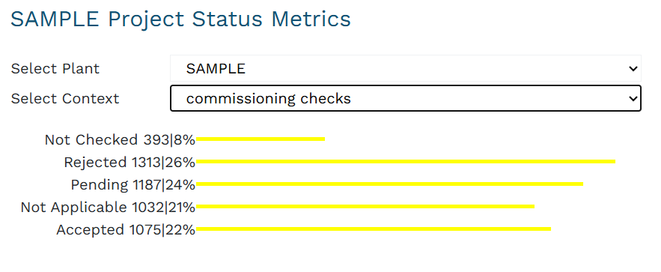Image resolution: width=661 pixels, height=272 pixels.
Task: Click the chevron arrow in the SAMPLE plant combo box
Action: click(x=633, y=69)
